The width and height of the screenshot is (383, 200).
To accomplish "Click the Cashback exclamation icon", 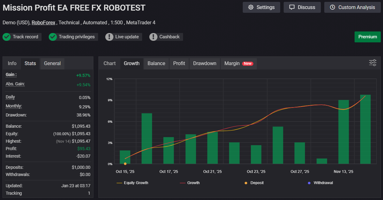I will (x=153, y=37).
